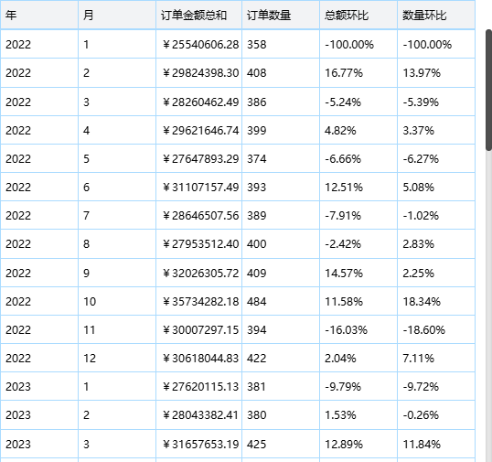Select quantity ratio cell 5.08%
The width and height of the screenshot is (492, 462).
[436, 187]
